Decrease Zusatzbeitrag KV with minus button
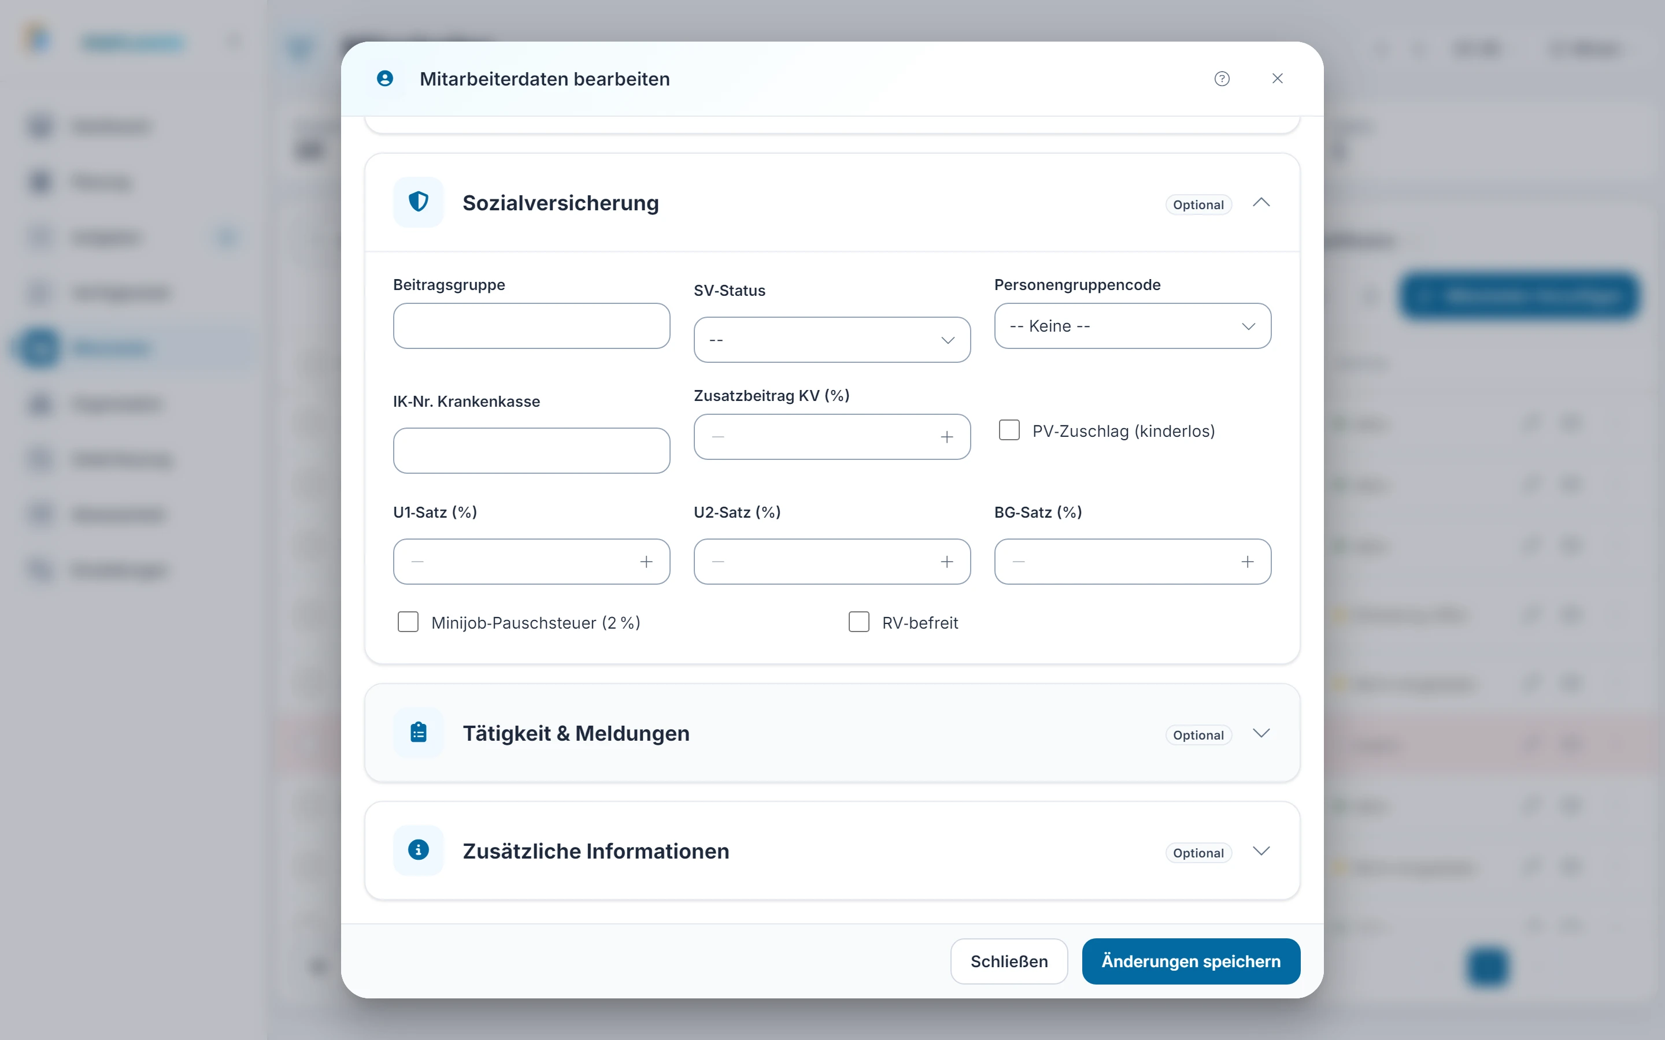The height and width of the screenshot is (1040, 1665). pos(717,437)
